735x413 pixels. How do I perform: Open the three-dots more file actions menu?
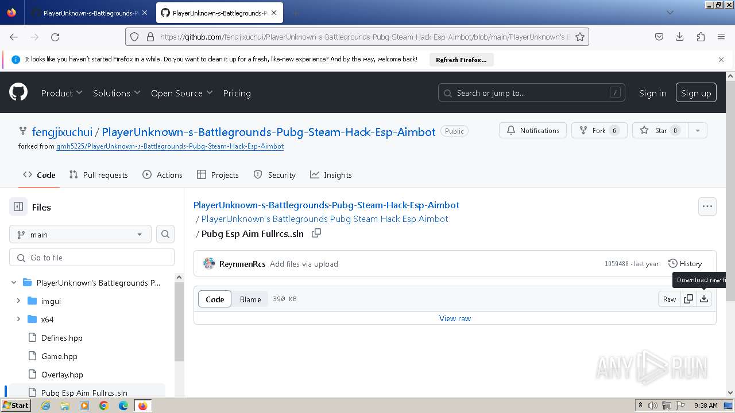707,206
